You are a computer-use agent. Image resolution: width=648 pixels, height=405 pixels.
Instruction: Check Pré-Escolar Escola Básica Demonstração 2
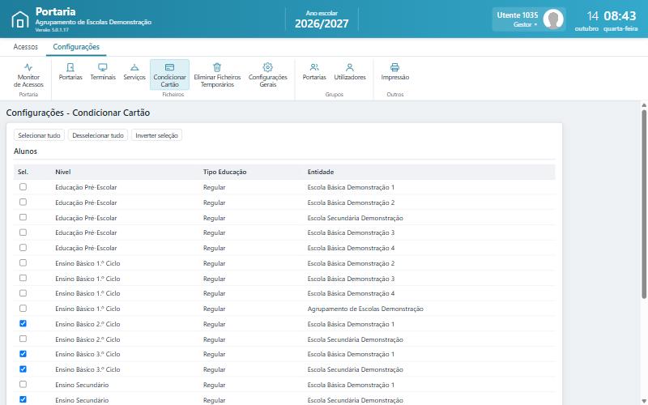[23, 202]
